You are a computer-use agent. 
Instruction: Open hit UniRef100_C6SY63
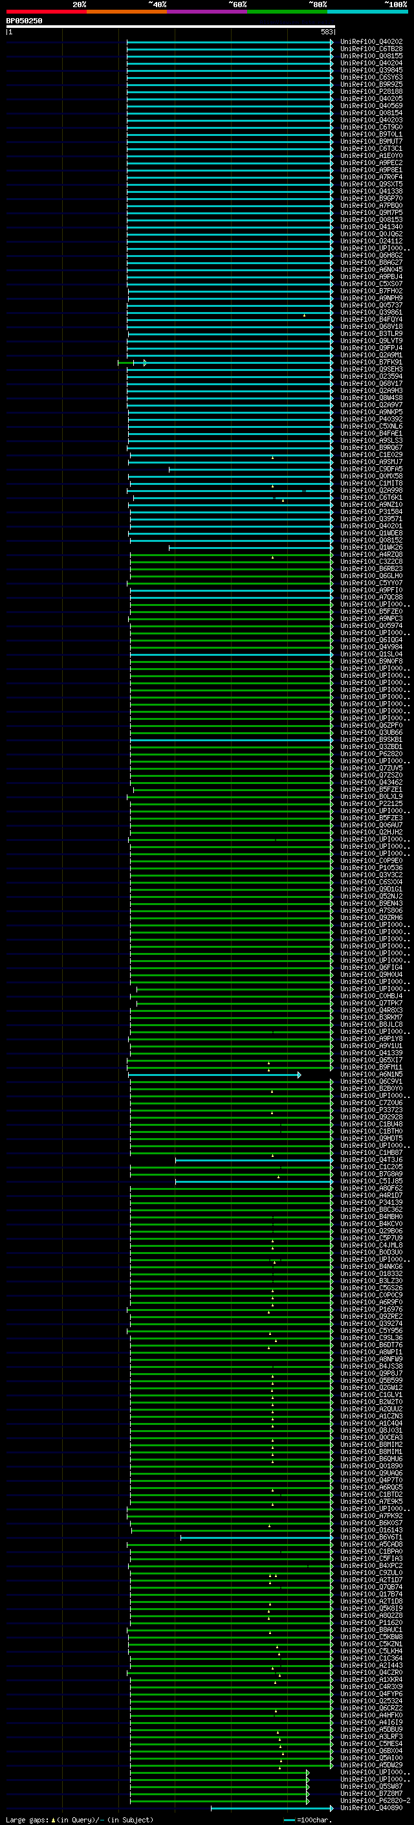click(x=371, y=77)
